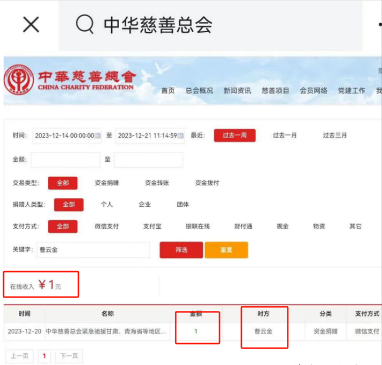This screenshot has height=365, width=382.
Task: Open the 党建工作 navigation menu item
Action: [351, 90]
